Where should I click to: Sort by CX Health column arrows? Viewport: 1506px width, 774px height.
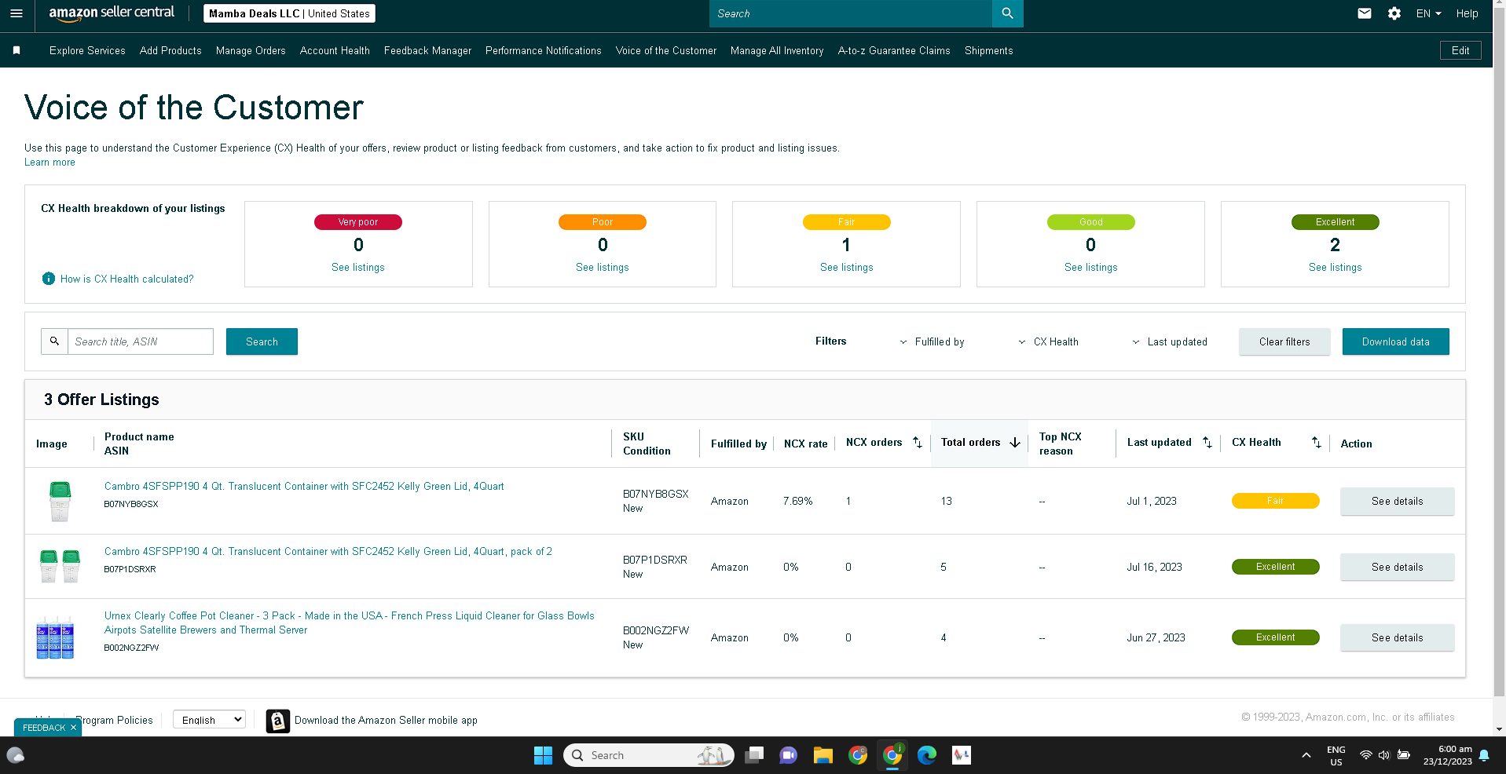1317,443
